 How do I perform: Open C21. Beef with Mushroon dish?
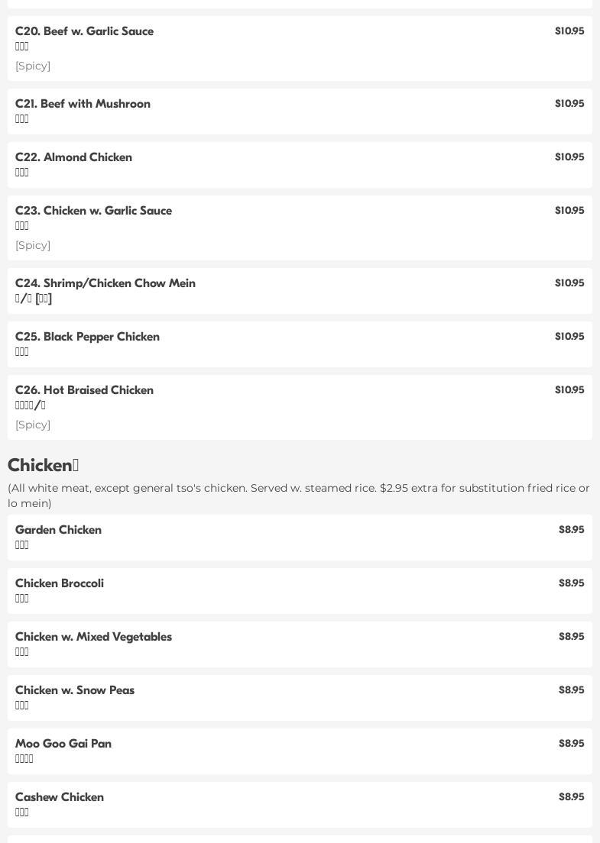click(x=83, y=104)
